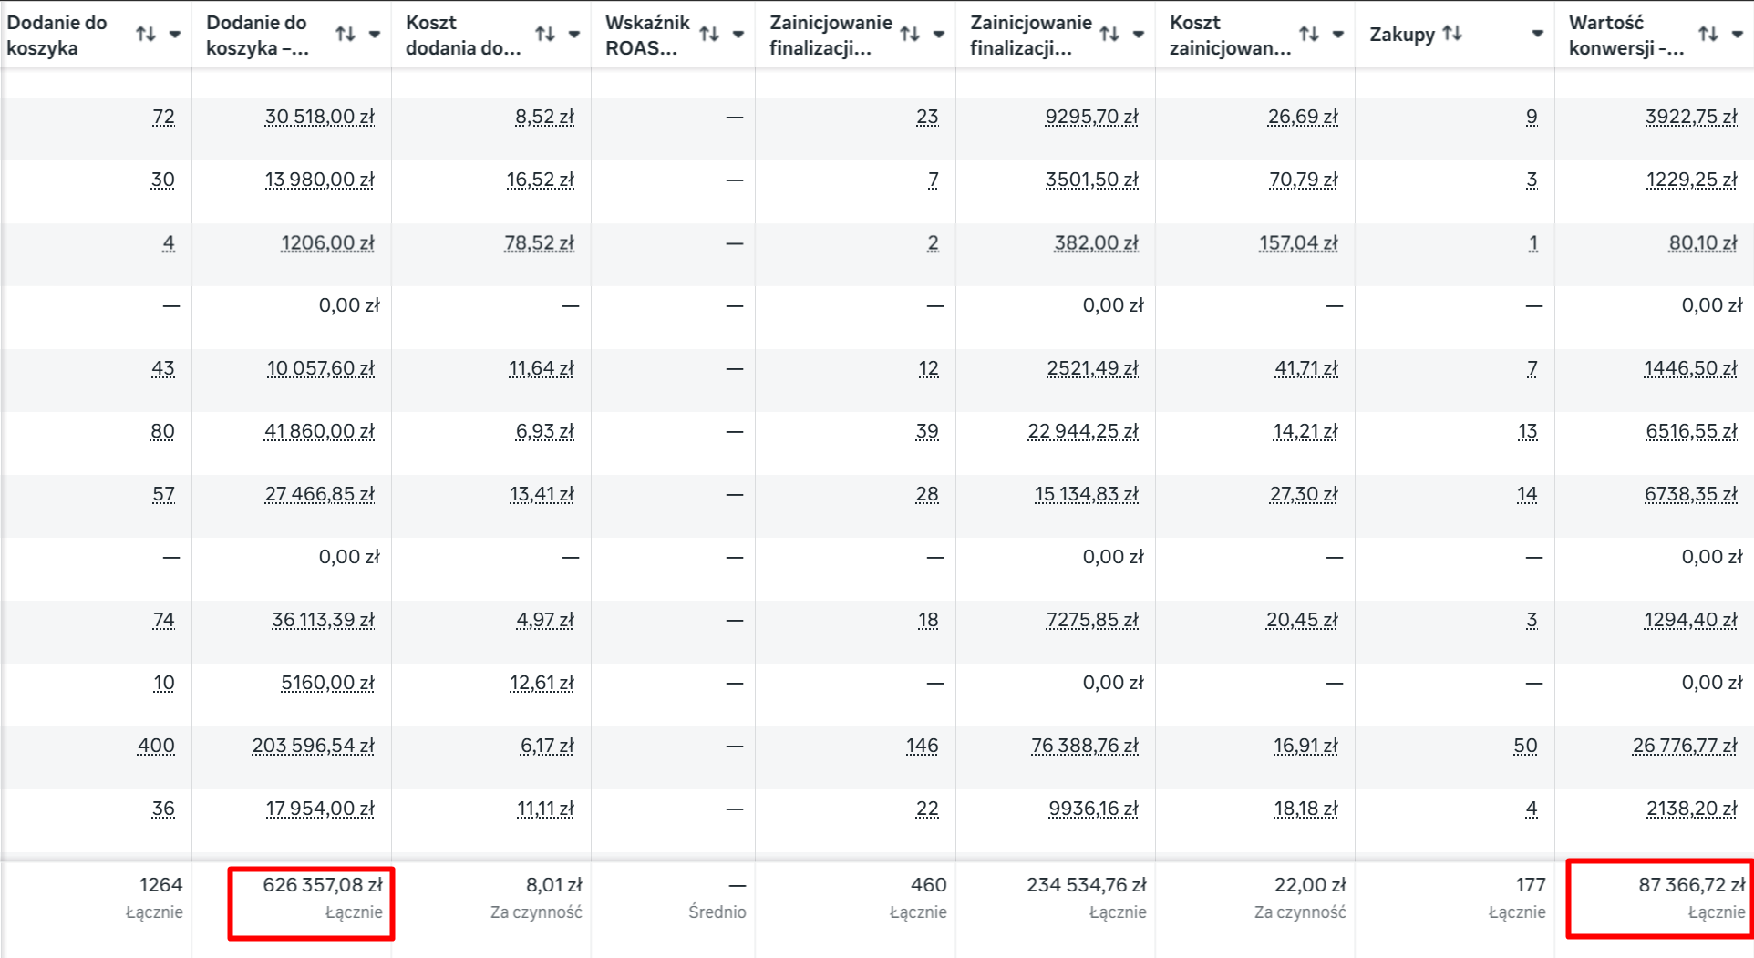This screenshot has width=1754, height=958.
Task: Sort by Zakupy column arrows
Action: coord(1453,35)
